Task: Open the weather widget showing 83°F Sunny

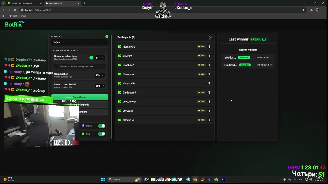Action: coord(8,179)
